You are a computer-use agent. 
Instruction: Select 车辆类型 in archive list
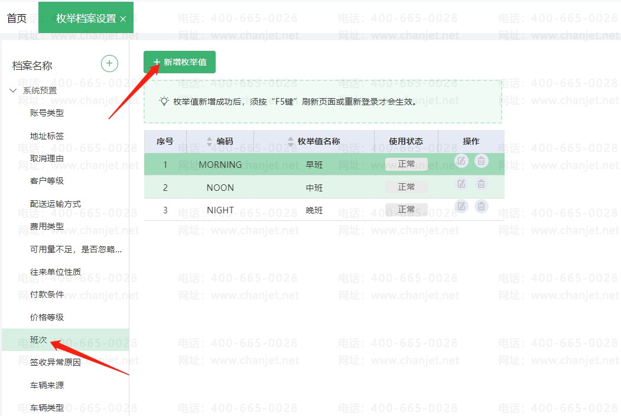click(47, 408)
